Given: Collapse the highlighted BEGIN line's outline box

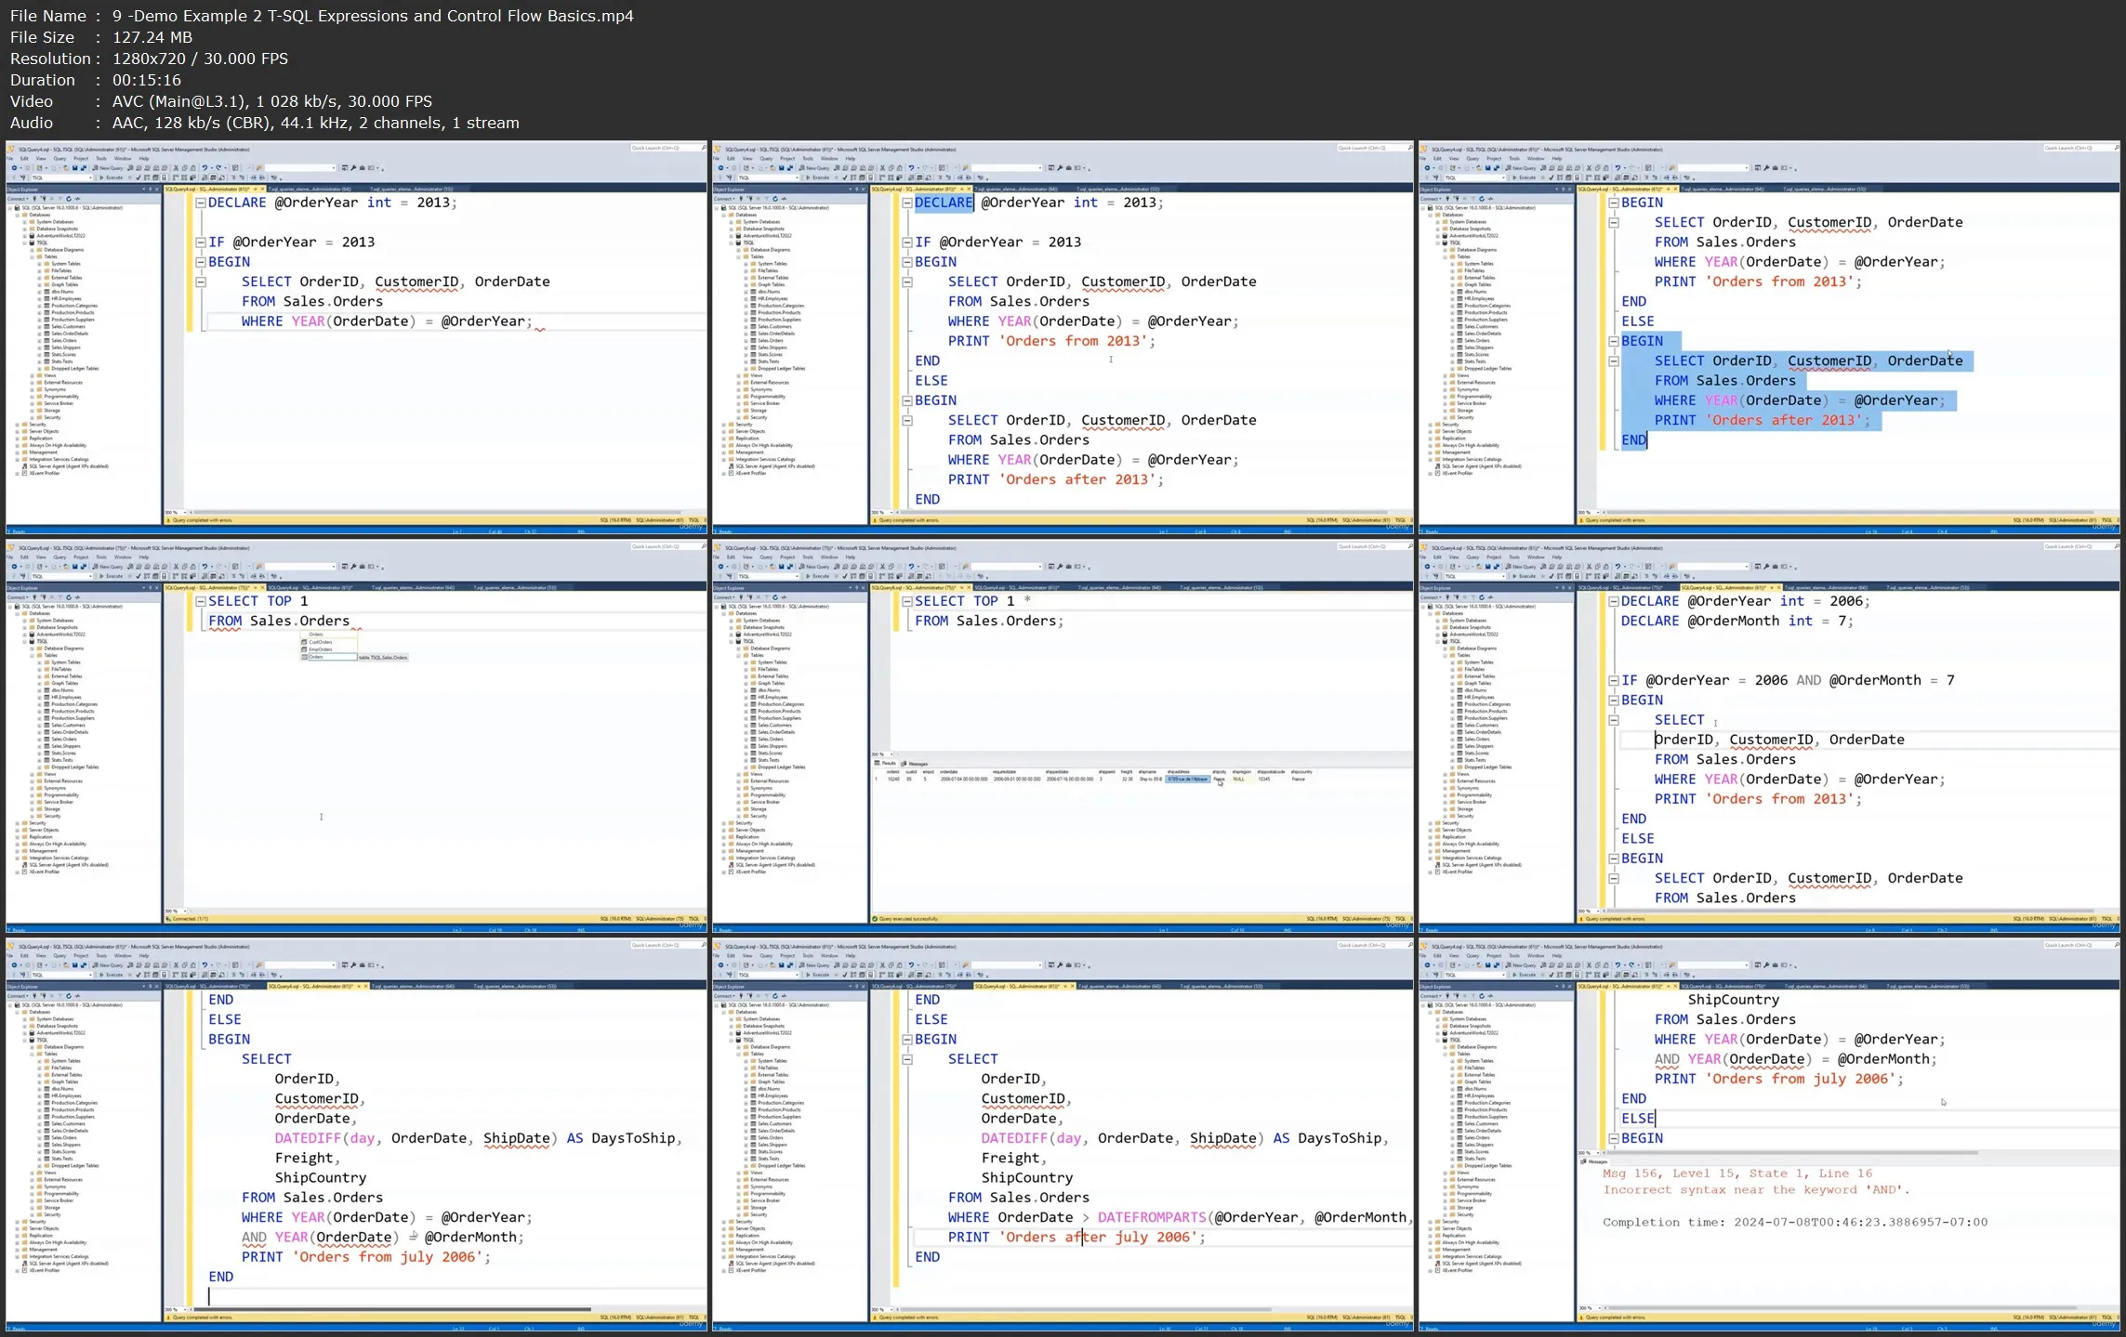Looking at the screenshot, I should pos(1614,341).
